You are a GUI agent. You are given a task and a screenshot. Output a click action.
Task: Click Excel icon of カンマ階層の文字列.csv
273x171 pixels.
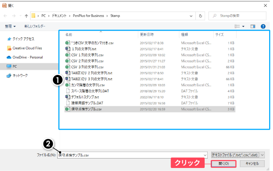67,85
